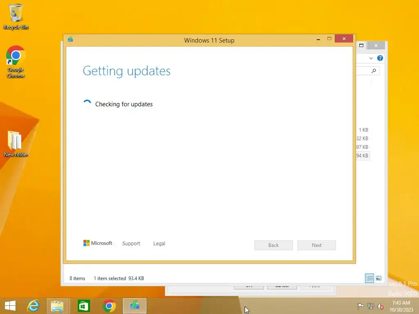The image size is (419, 314).
Task: Maximize the File Explorer window behind
Action: pyautogui.click(x=361, y=45)
